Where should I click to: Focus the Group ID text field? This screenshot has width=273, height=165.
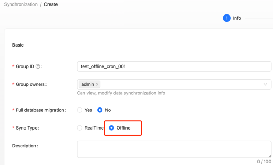[174, 66]
